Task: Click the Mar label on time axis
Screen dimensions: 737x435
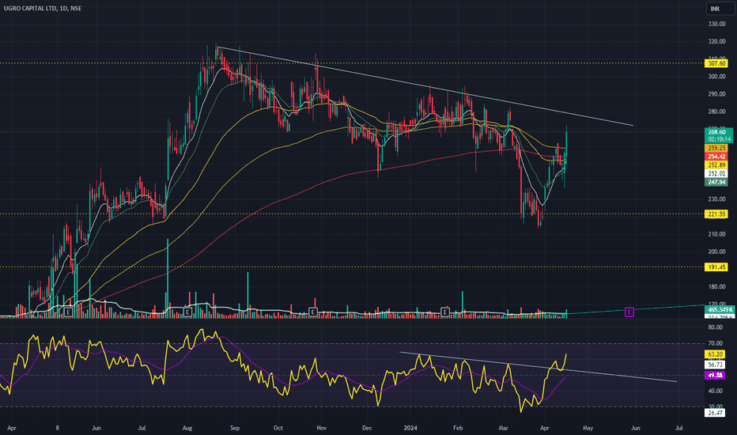Action: (x=504, y=428)
